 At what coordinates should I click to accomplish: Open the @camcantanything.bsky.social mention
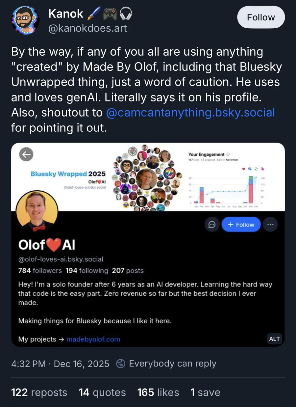[191, 113]
